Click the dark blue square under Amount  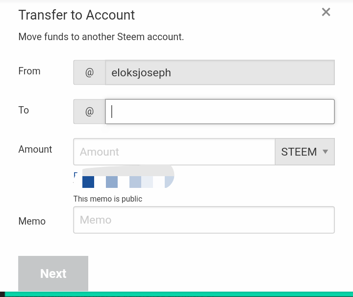point(88,182)
